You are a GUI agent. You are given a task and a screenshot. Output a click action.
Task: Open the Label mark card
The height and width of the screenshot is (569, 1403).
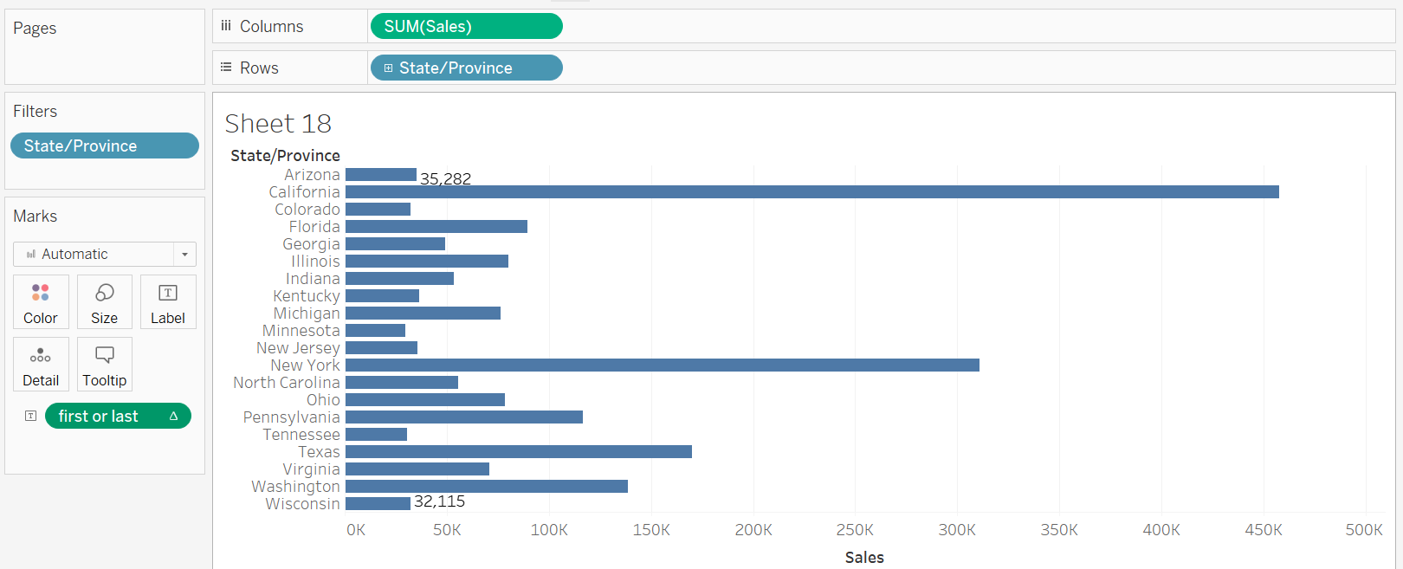pyautogui.click(x=168, y=301)
